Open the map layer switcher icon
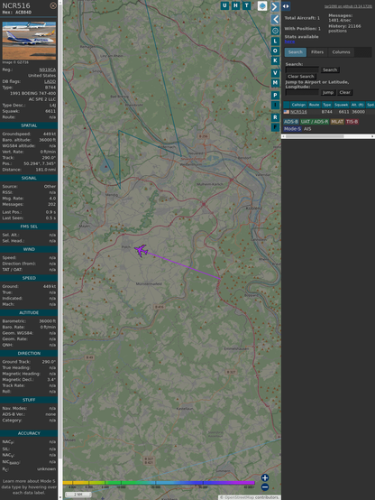 (262, 5)
